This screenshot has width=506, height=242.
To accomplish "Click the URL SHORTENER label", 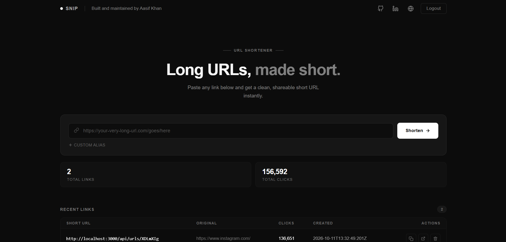I will coord(253,50).
